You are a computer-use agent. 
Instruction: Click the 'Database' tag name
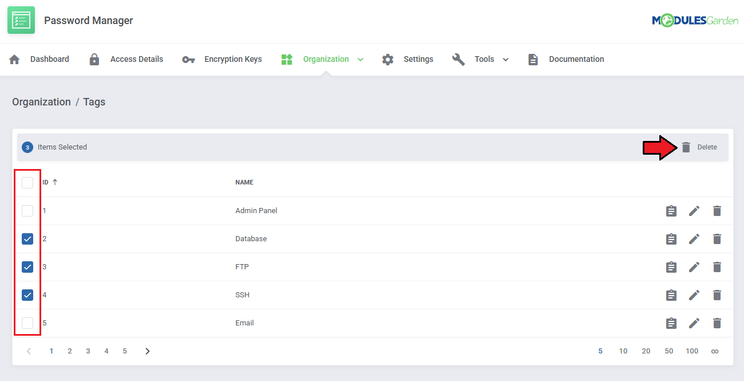coord(251,239)
